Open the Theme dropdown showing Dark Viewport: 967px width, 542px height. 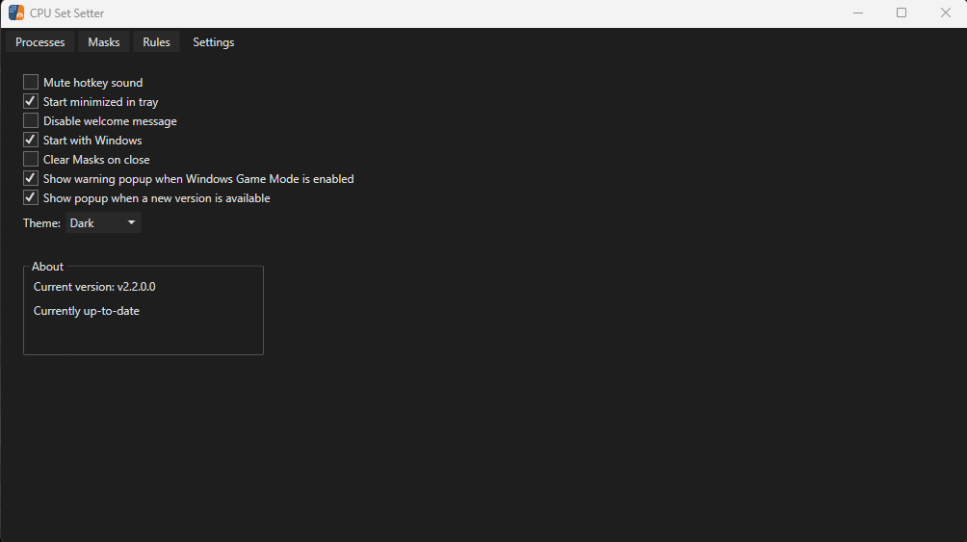coord(103,222)
